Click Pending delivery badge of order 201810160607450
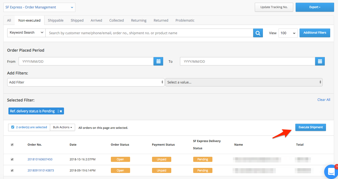Screen dimensions: 338x179 click(202, 159)
